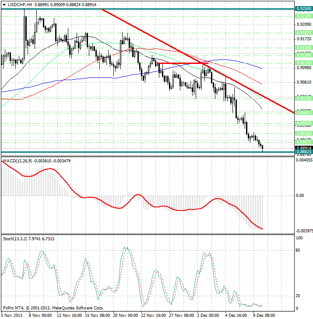Pick the 0.91500 green price label
This screenshot has height=319, width=313.
[303, 47]
